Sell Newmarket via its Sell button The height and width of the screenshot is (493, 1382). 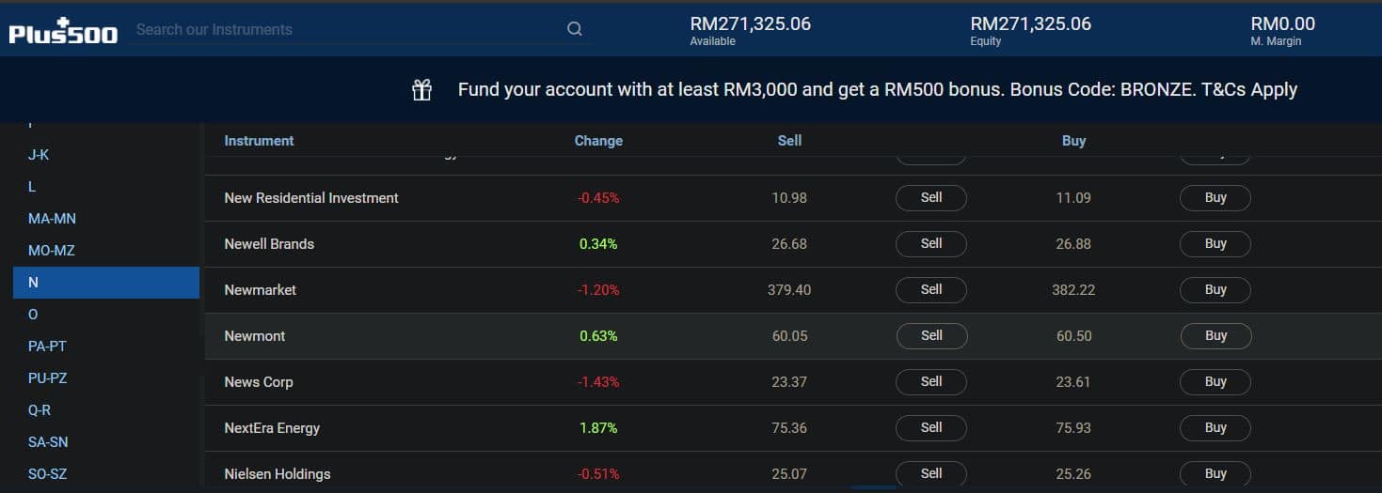931,290
